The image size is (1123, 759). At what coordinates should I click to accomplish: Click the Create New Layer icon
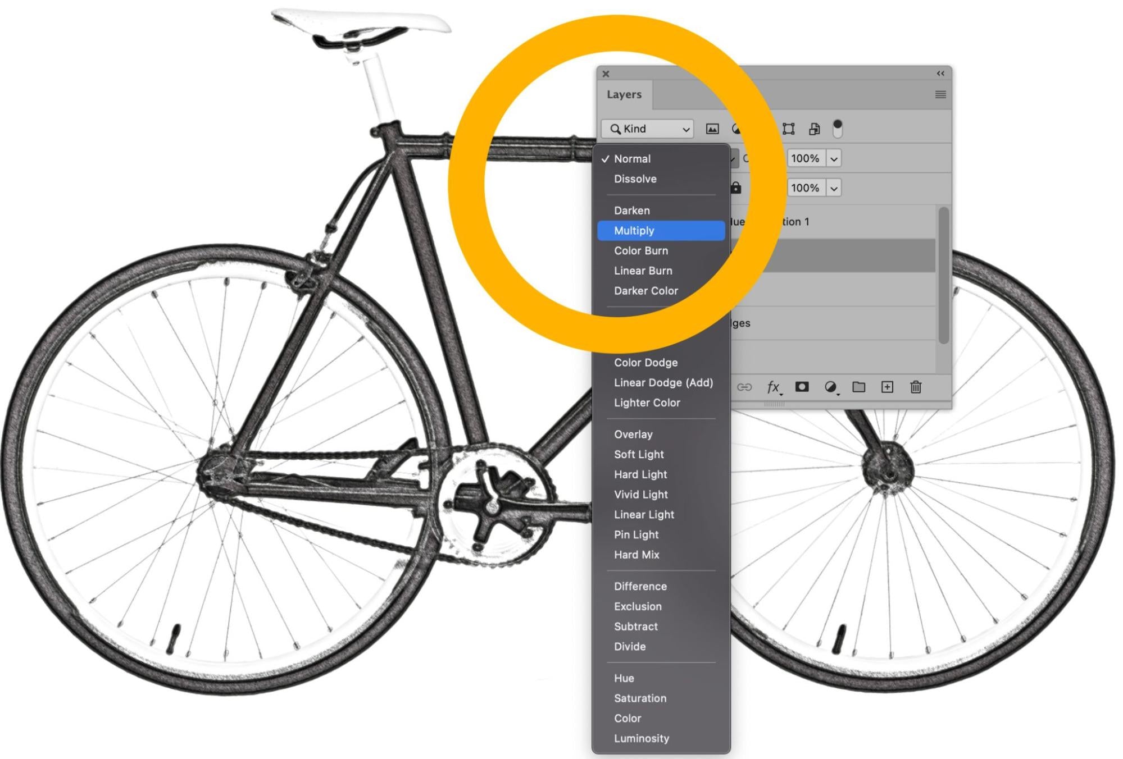tap(888, 387)
